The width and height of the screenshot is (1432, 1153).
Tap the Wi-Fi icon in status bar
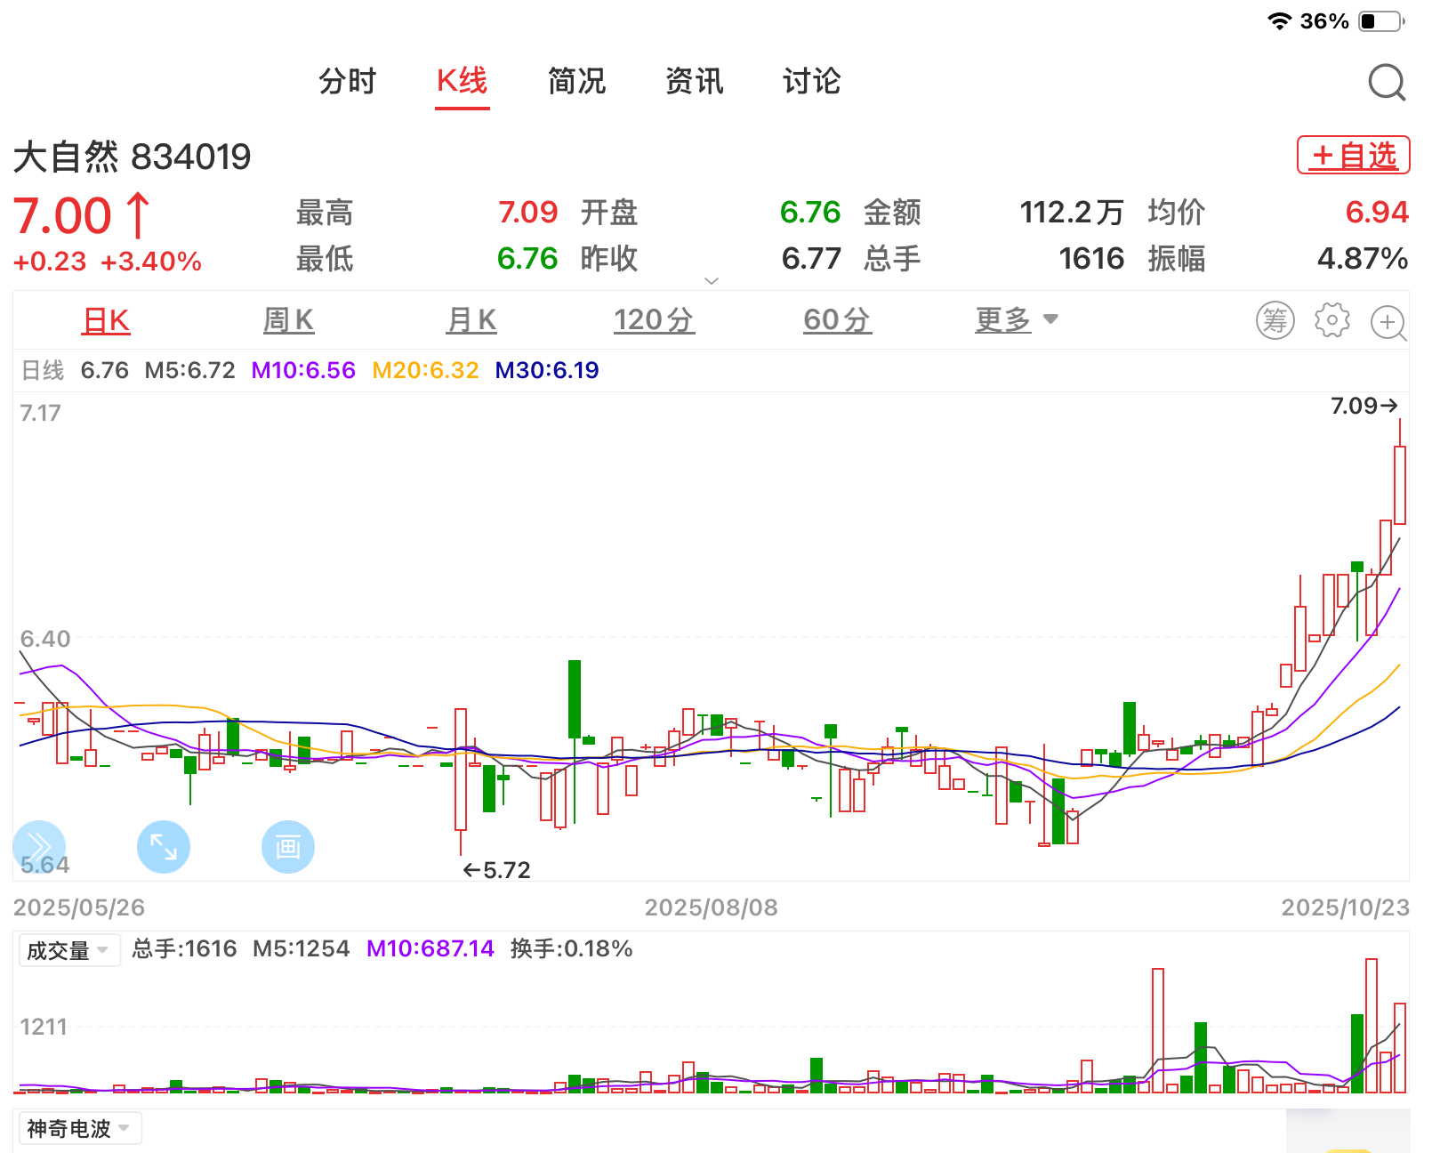click(x=1279, y=21)
